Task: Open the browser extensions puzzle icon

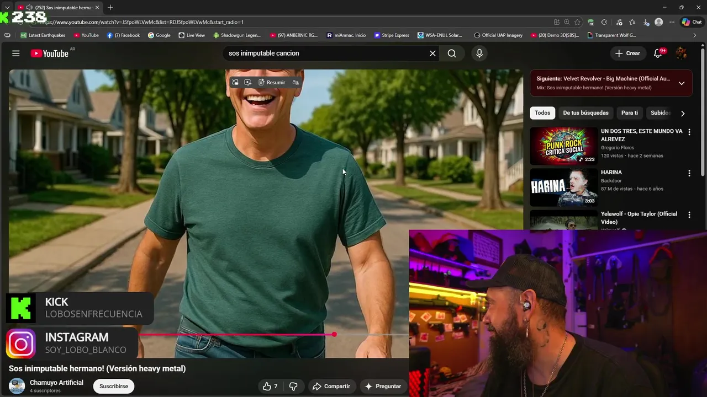Action: tap(604, 22)
